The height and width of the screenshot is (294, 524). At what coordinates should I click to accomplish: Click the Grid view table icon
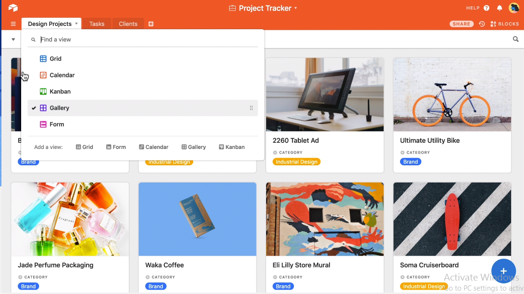(43, 59)
